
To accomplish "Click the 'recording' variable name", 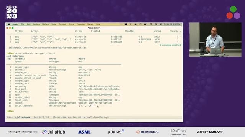I will coord(20,86).
